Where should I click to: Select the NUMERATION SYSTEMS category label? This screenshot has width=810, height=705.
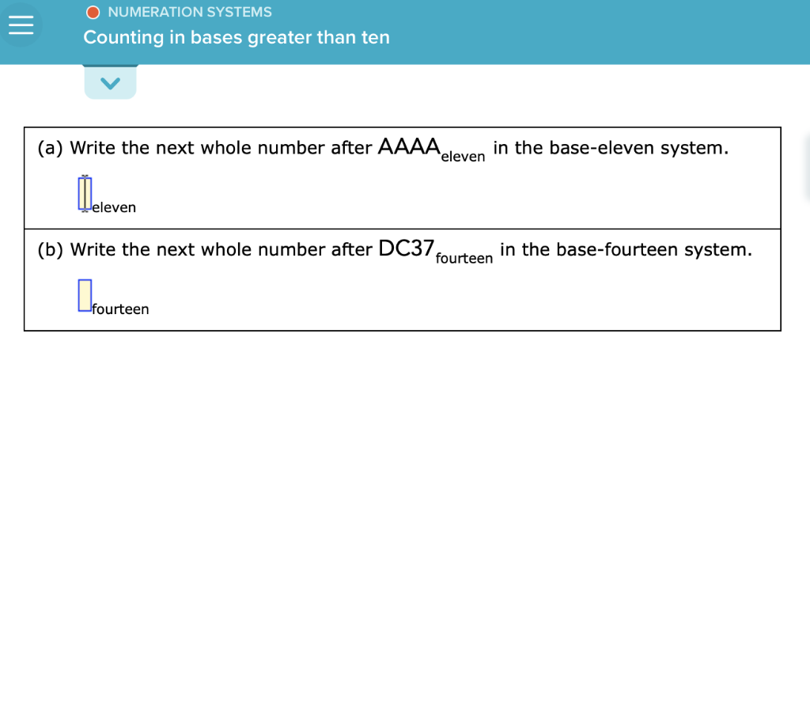pyautogui.click(x=189, y=12)
